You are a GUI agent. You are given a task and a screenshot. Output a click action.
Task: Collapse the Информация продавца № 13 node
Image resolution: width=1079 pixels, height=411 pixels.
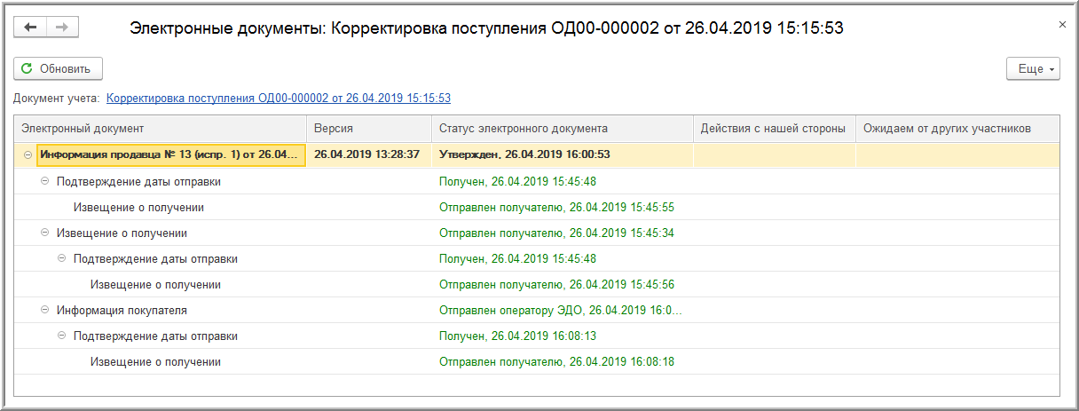pos(28,155)
